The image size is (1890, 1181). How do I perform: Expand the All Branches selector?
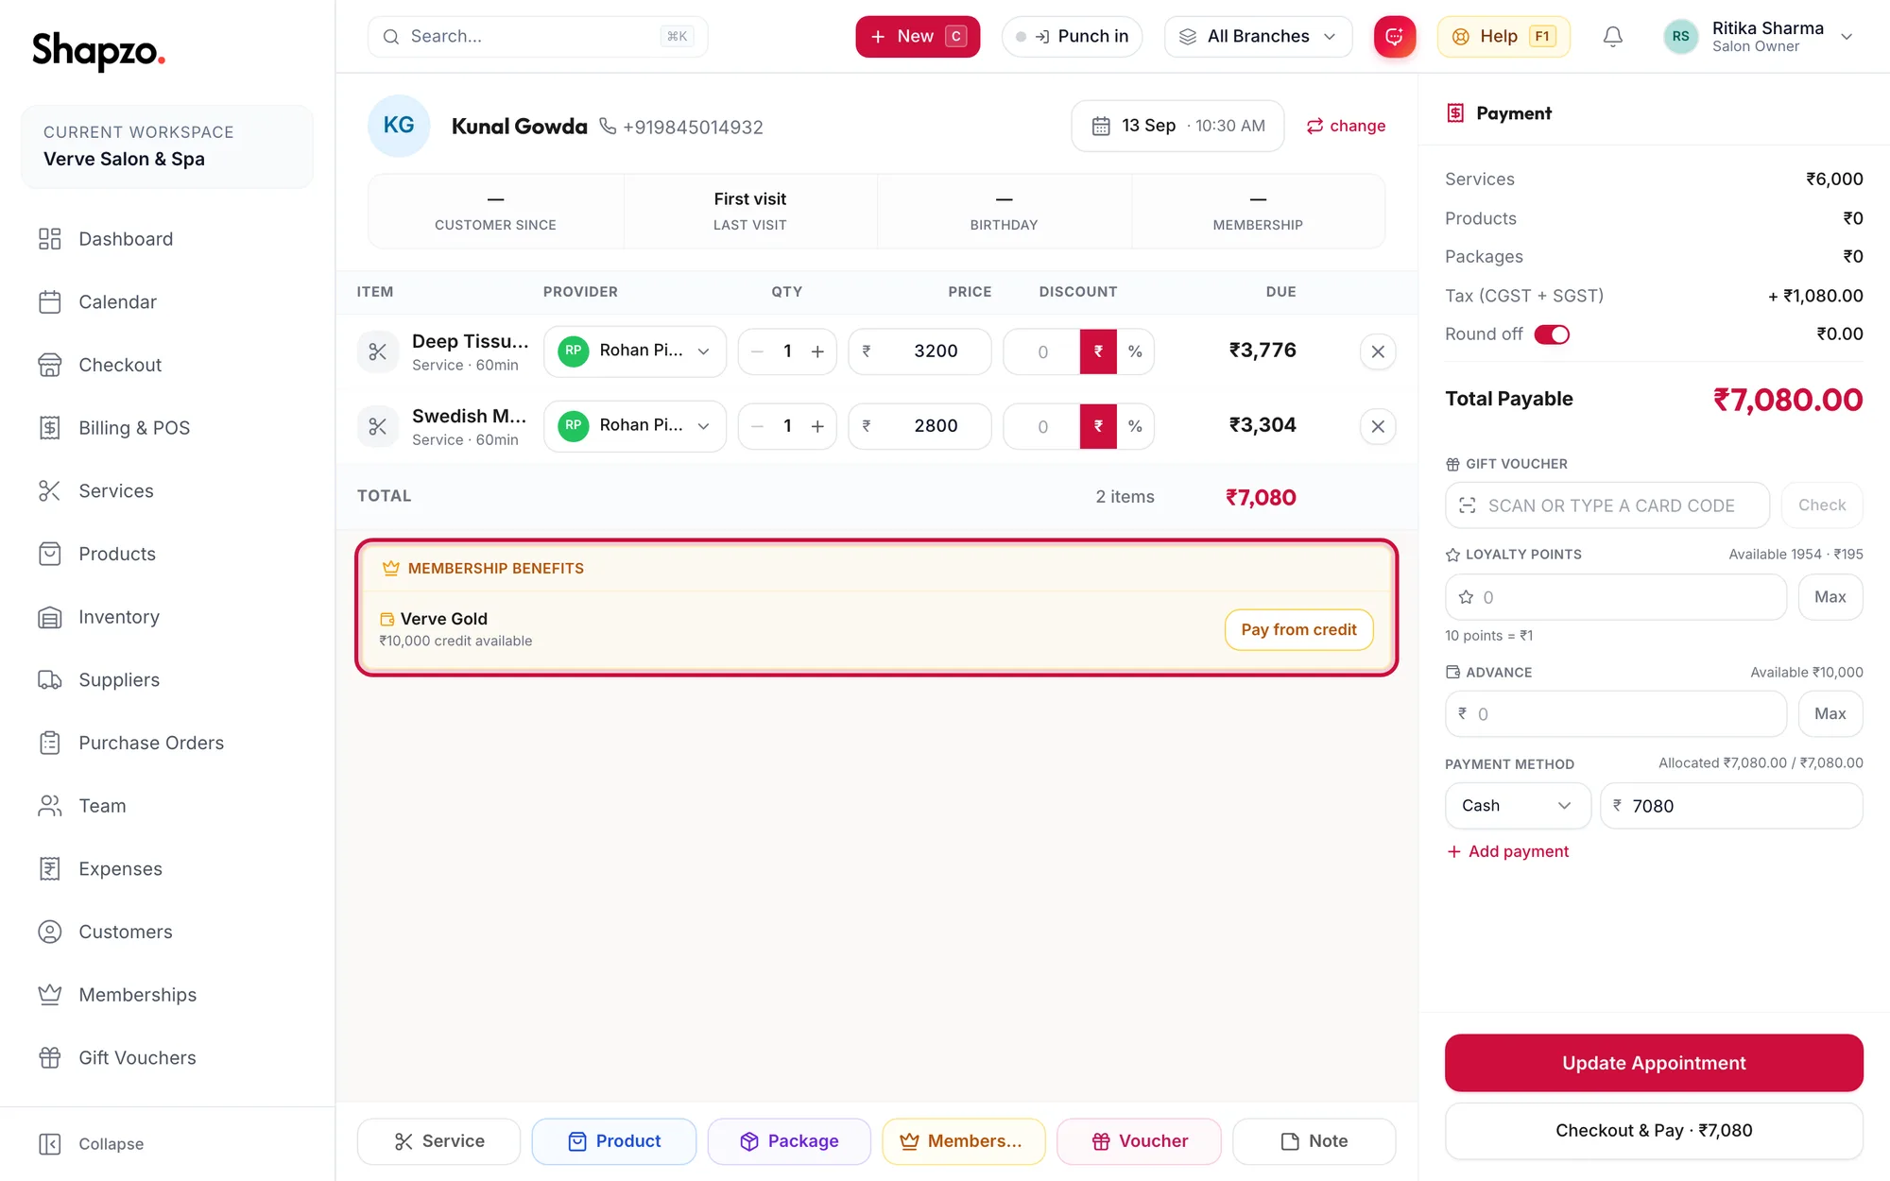pos(1258,37)
